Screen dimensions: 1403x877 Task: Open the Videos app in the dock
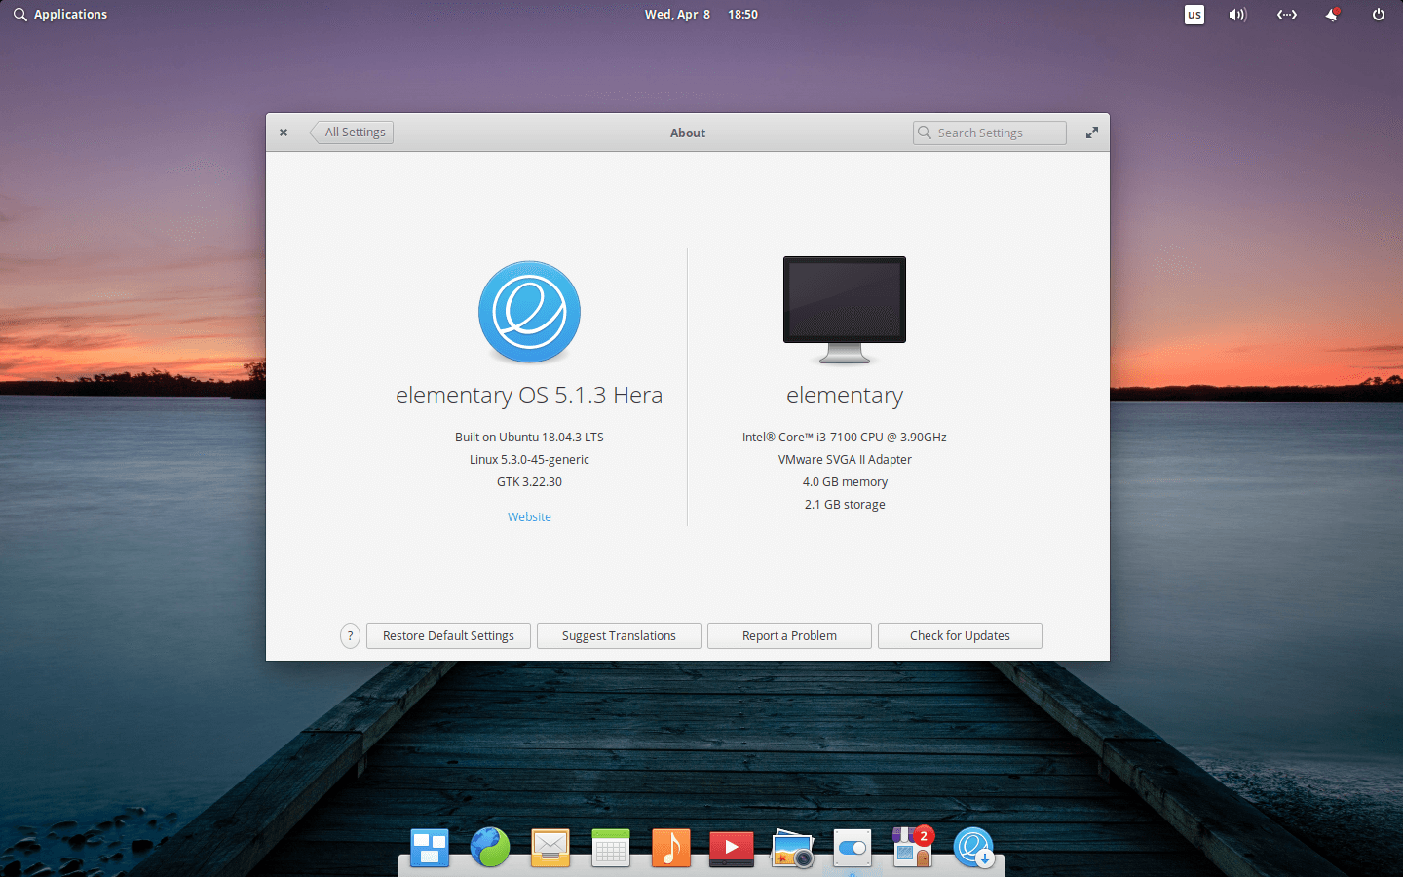[x=732, y=849]
